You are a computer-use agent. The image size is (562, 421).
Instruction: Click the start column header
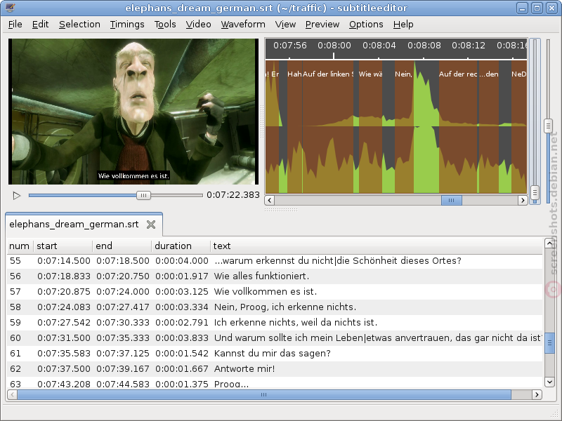pyautogui.click(x=63, y=246)
